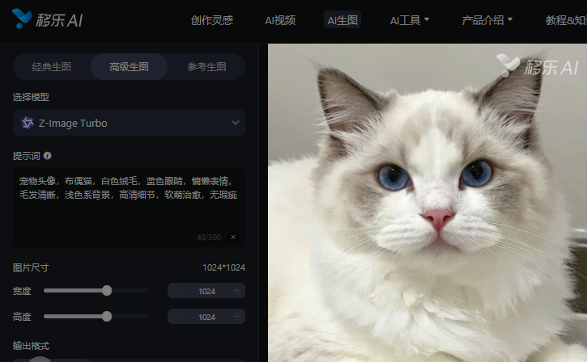Open the AI生图 nav item

tap(342, 20)
